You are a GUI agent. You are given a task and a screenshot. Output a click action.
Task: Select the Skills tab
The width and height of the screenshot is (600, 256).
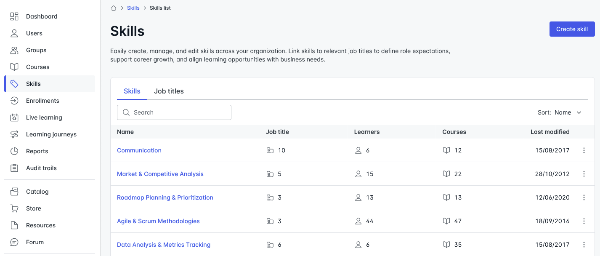click(x=132, y=91)
